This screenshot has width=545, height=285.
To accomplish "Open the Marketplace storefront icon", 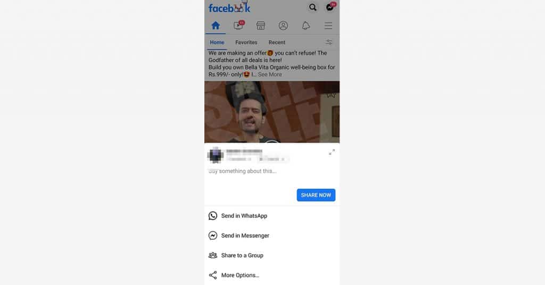I will (261, 26).
